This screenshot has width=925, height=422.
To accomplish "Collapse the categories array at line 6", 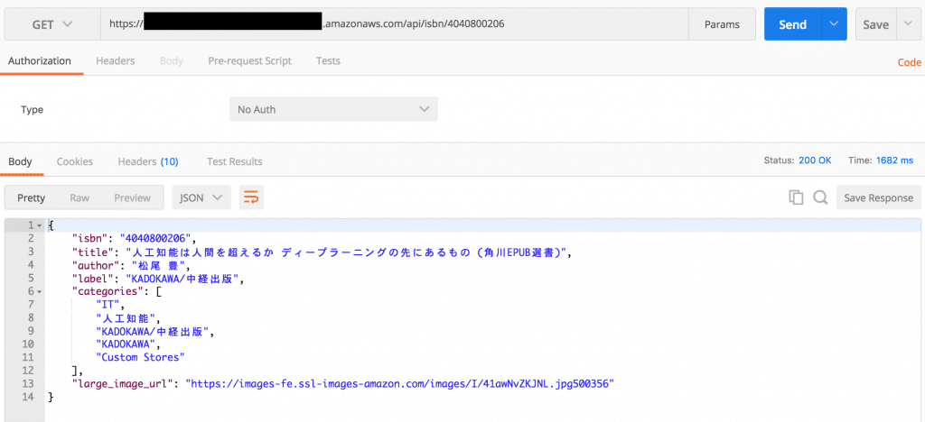I will (x=39, y=291).
